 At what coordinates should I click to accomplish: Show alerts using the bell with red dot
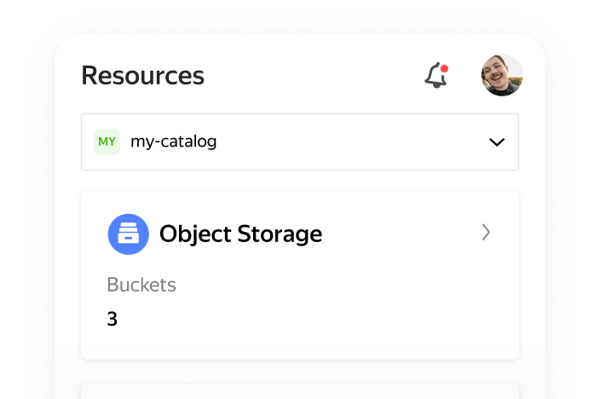[x=436, y=75]
